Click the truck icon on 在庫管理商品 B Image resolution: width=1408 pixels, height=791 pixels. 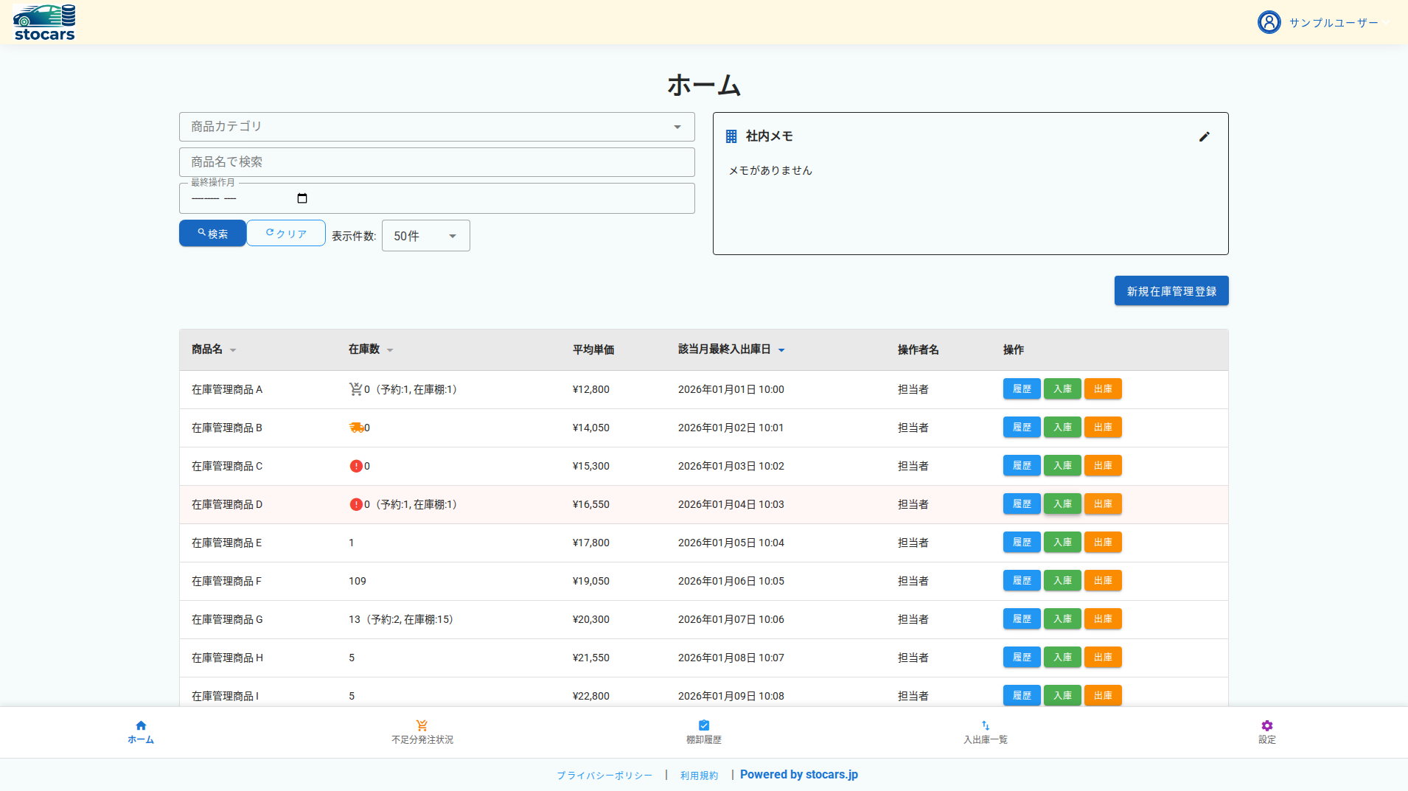tap(356, 428)
